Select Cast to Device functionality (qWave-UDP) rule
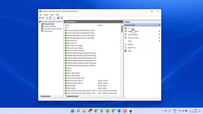203x114 pixels. (x=82, y=93)
